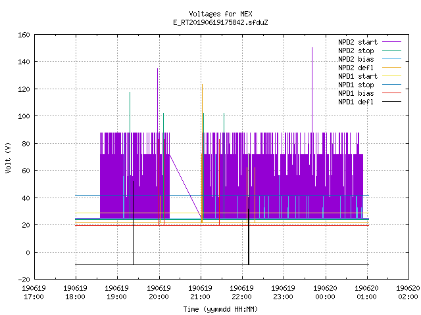421x315 pixels.
Task: Click the black NPD1 defl legend line
Action: coord(391,102)
